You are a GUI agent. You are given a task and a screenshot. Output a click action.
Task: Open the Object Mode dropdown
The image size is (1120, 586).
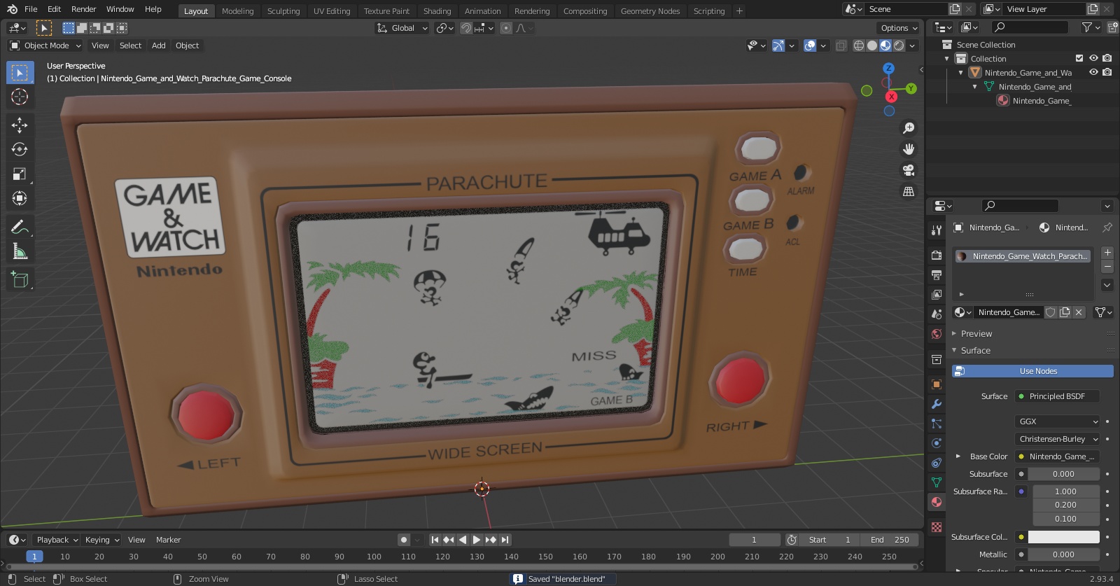(45, 46)
